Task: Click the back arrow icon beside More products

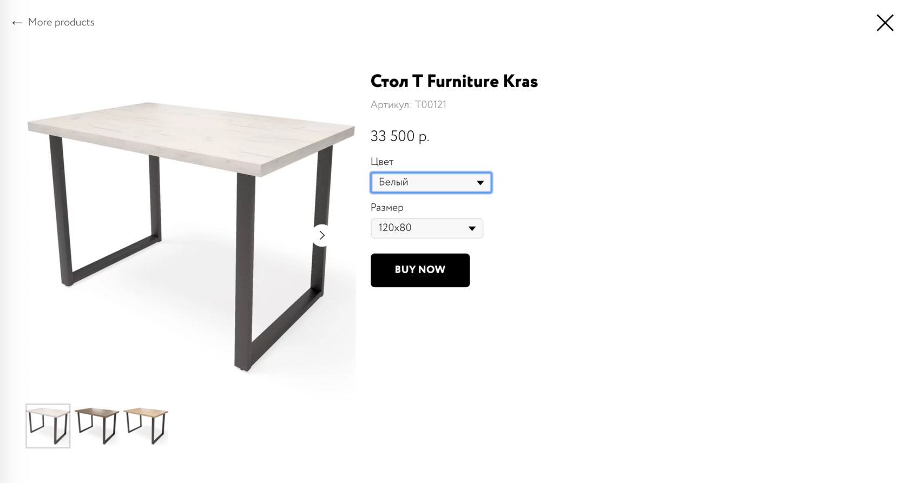Action: point(17,23)
